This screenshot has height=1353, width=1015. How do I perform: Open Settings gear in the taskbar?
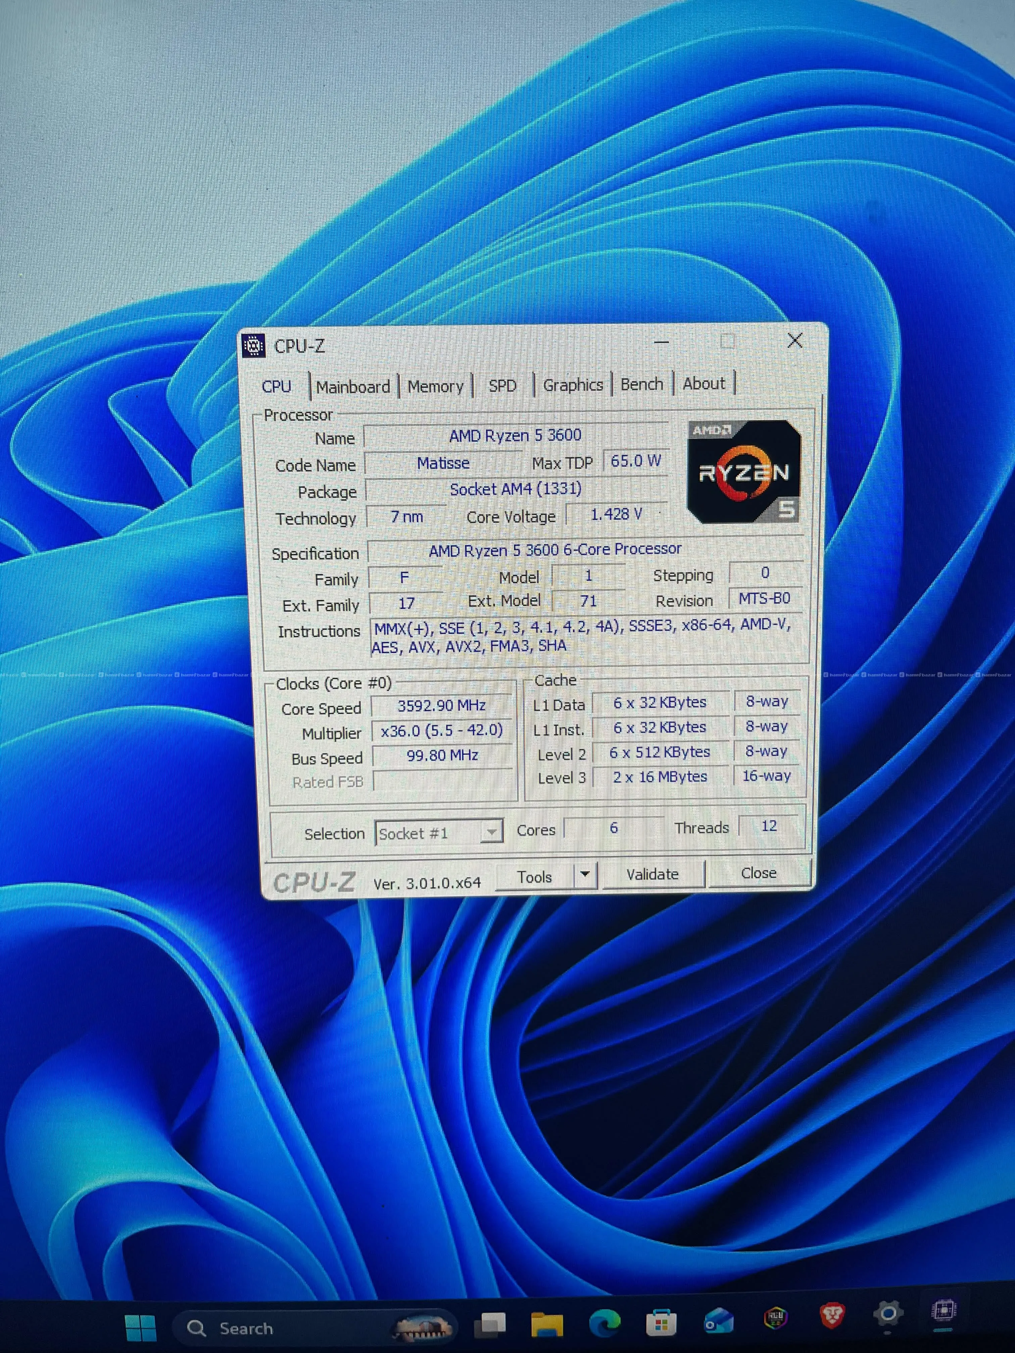point(888,1313)
